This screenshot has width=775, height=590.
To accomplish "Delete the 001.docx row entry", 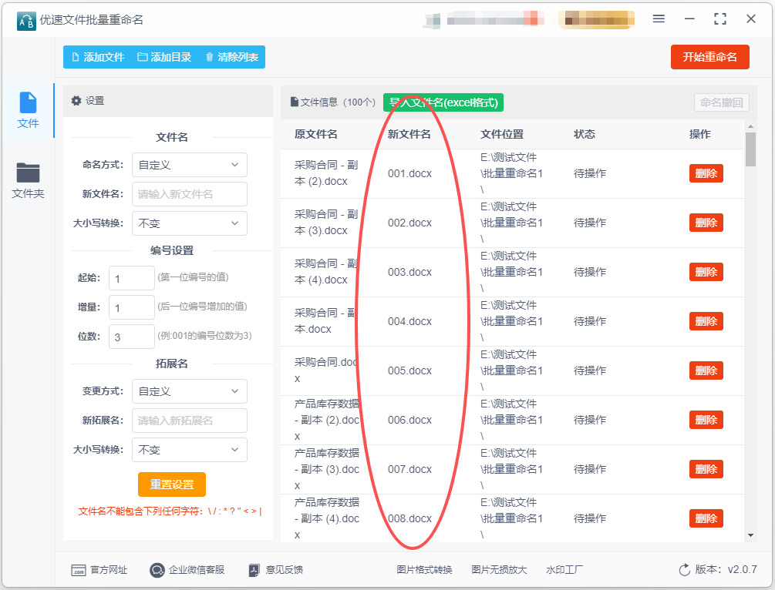I will click(706, 173).
